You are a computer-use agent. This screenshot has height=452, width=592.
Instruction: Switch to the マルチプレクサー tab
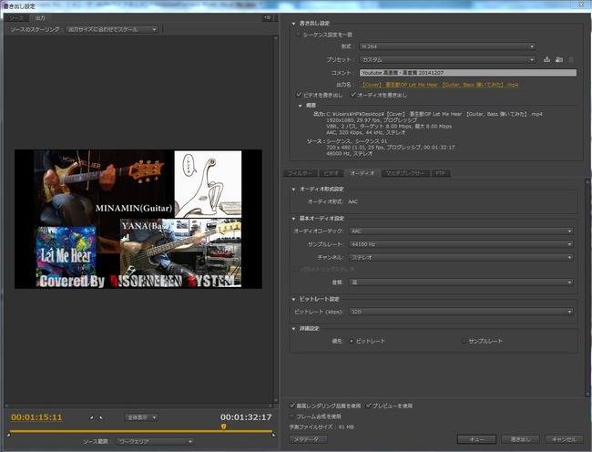(405, 173)
